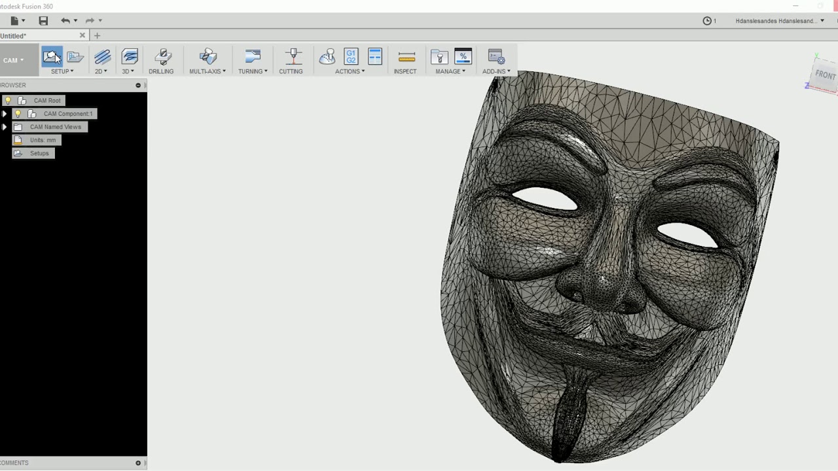Click the FRONT face of the ViewCube
This screenshot has height=471, width=838.
coord(825,75)
